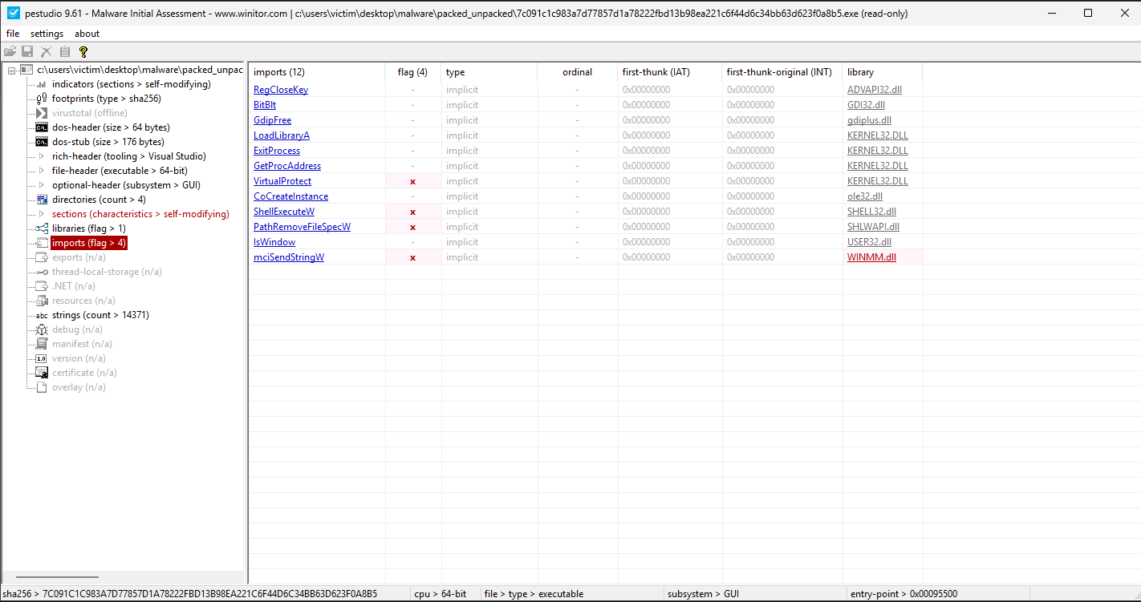Open the settings menu

coord(47,34)
